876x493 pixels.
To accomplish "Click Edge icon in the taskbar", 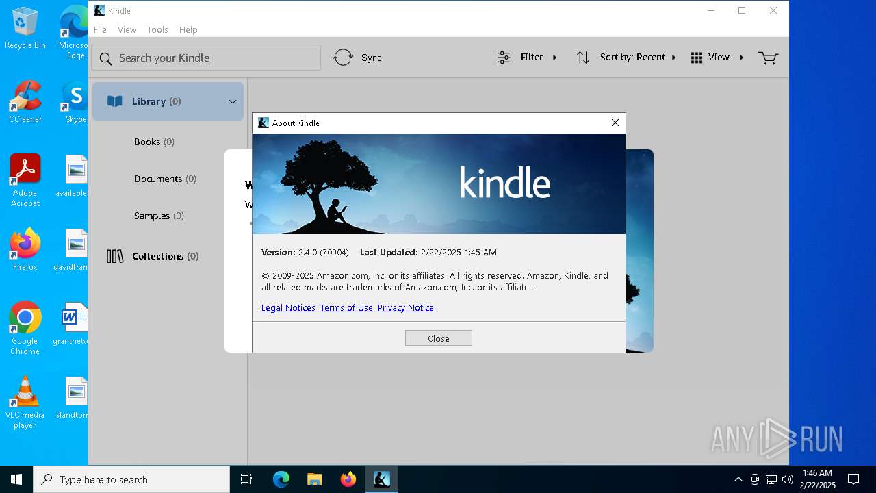I will (x=281, y=479).
